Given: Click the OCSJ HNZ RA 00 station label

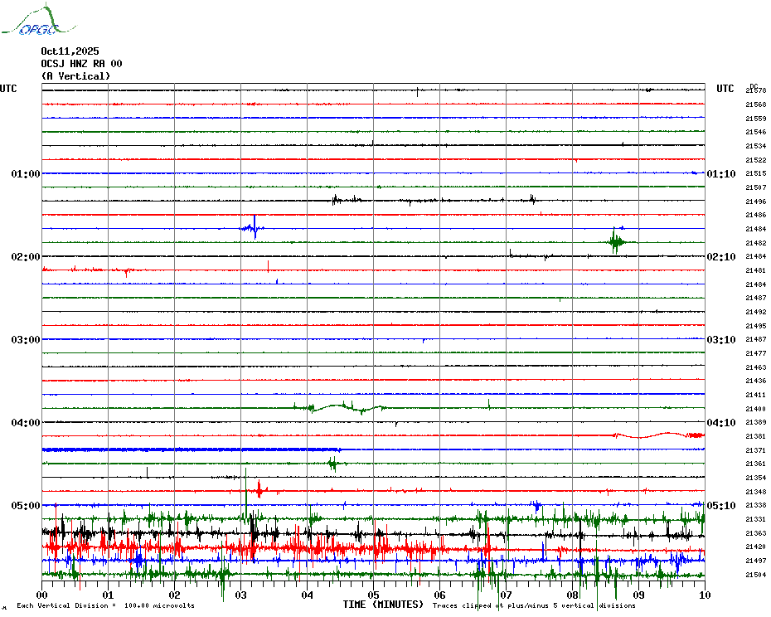Looking at the screenshot, I should 81,64.
